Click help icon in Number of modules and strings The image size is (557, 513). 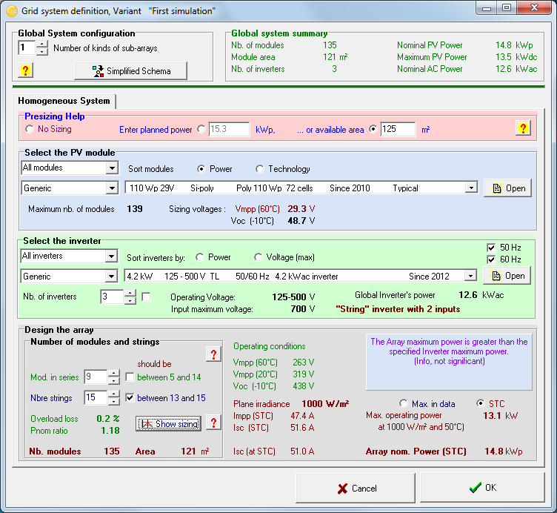coord(213,354)
